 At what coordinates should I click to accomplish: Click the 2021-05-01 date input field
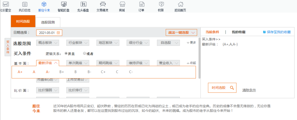pyautogui.click(x=49, y=33)
